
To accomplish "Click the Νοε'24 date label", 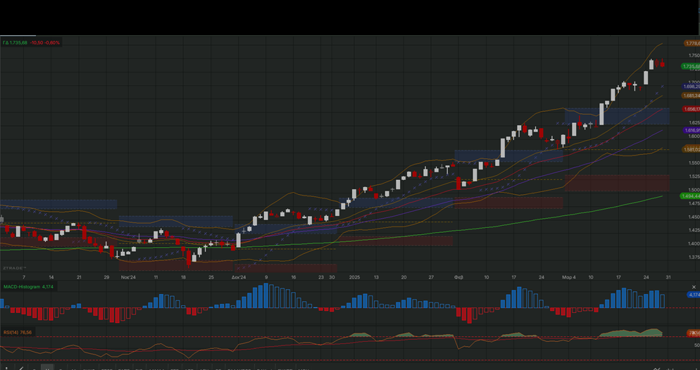I will 128,277.
